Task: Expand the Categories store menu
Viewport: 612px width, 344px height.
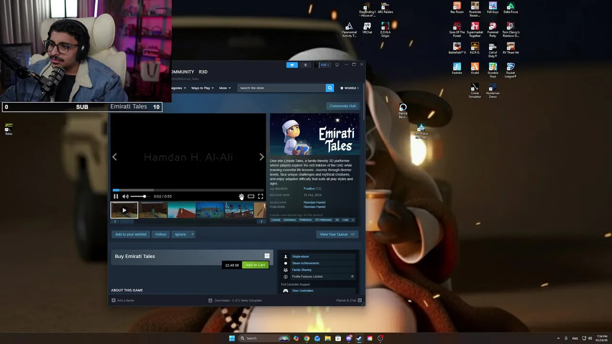Action: 179,88
